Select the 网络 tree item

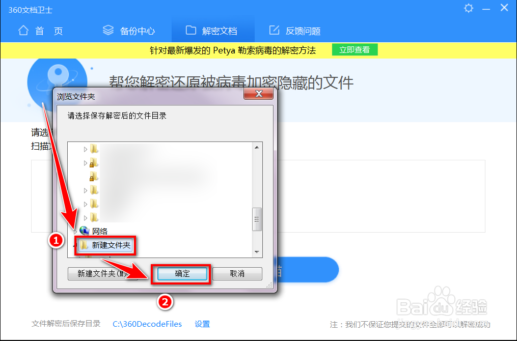click(x=99, y=231)
